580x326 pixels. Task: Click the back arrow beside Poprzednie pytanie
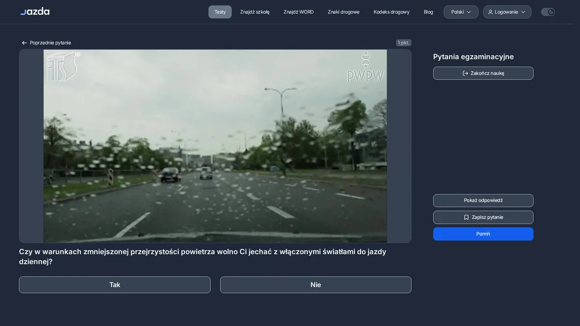click(x=24, y=43)
